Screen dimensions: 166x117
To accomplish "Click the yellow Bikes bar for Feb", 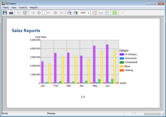I will pyautogui.click(x=63, y=70).
